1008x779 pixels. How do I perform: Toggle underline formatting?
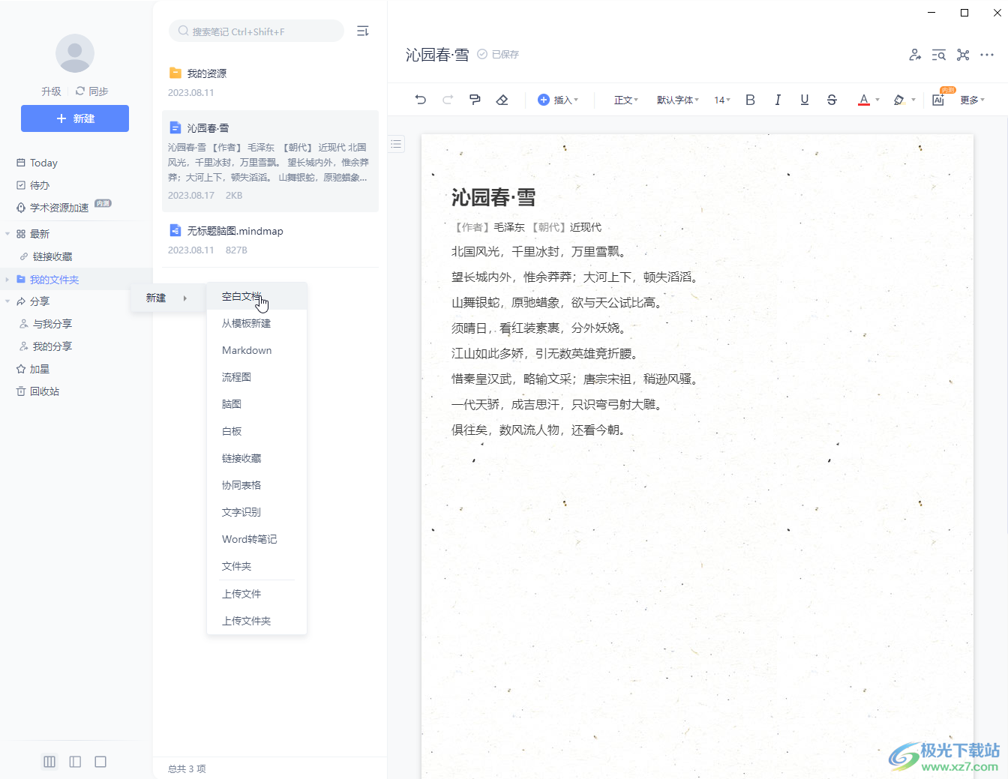(x=805, y=100)
